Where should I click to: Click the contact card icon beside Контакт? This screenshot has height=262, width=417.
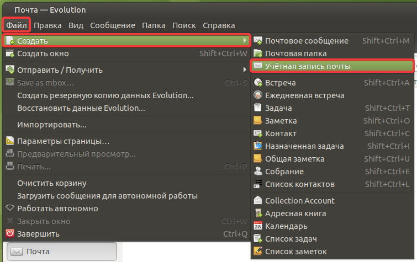tap(258, 133)
